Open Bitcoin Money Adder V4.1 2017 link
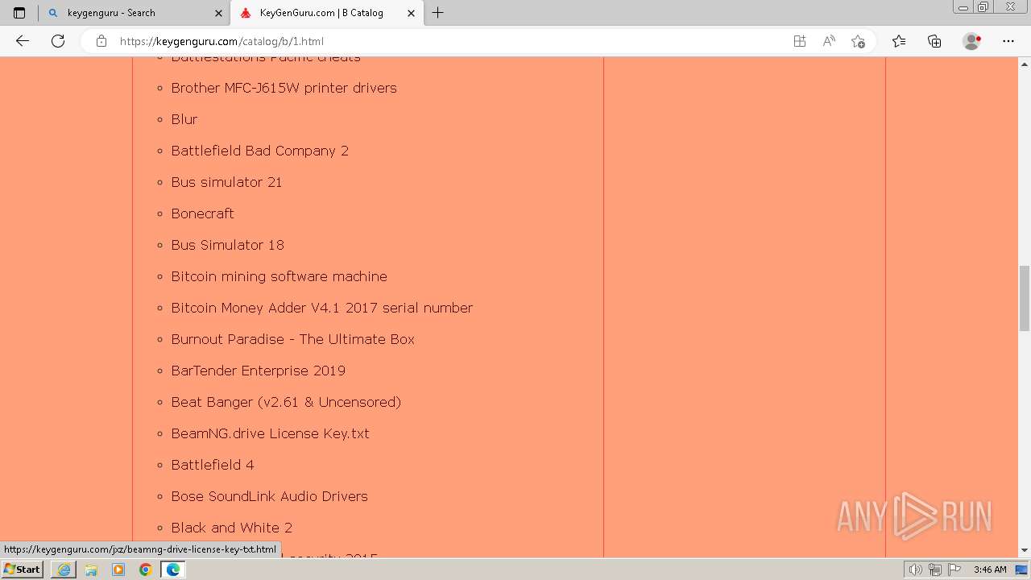This screenshot has height=580, width=1031. point(321,308)
